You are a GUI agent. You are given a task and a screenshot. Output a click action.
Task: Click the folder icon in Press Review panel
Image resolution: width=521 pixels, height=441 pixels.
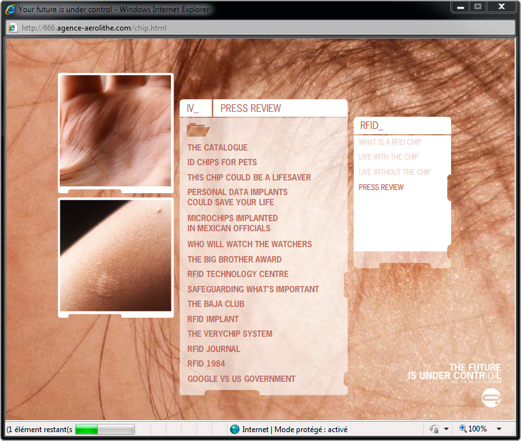(198, 130)
